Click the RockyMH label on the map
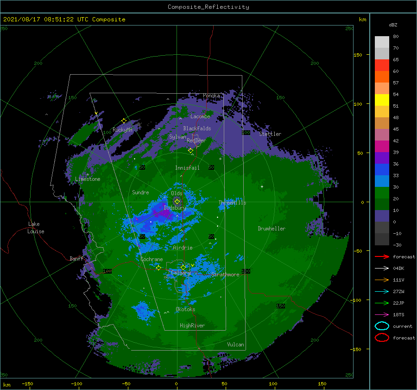Viewport: 417px width, 390px height. [122, 130]
